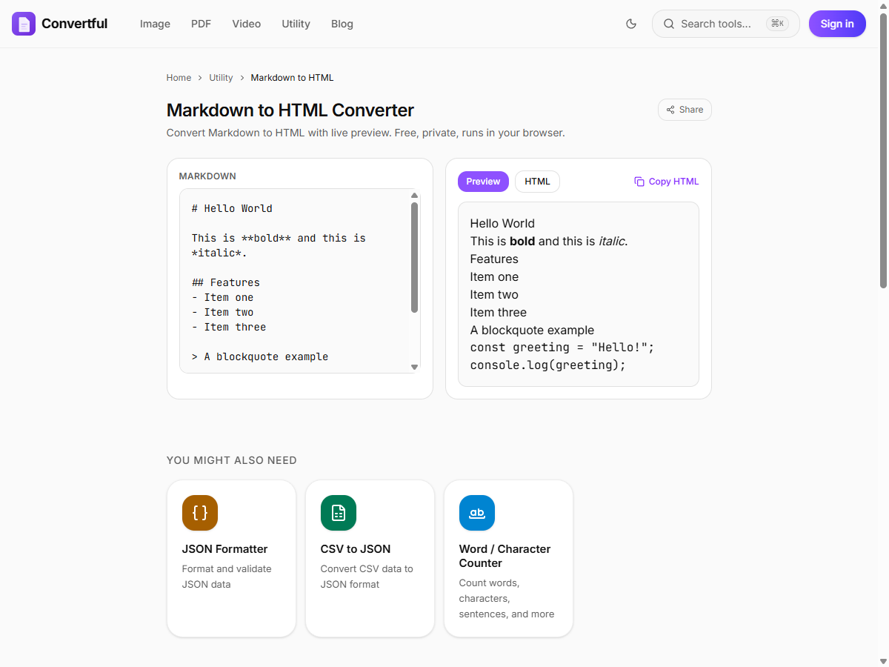Open the CSV to JSON file icon

(x=339, y=513)
